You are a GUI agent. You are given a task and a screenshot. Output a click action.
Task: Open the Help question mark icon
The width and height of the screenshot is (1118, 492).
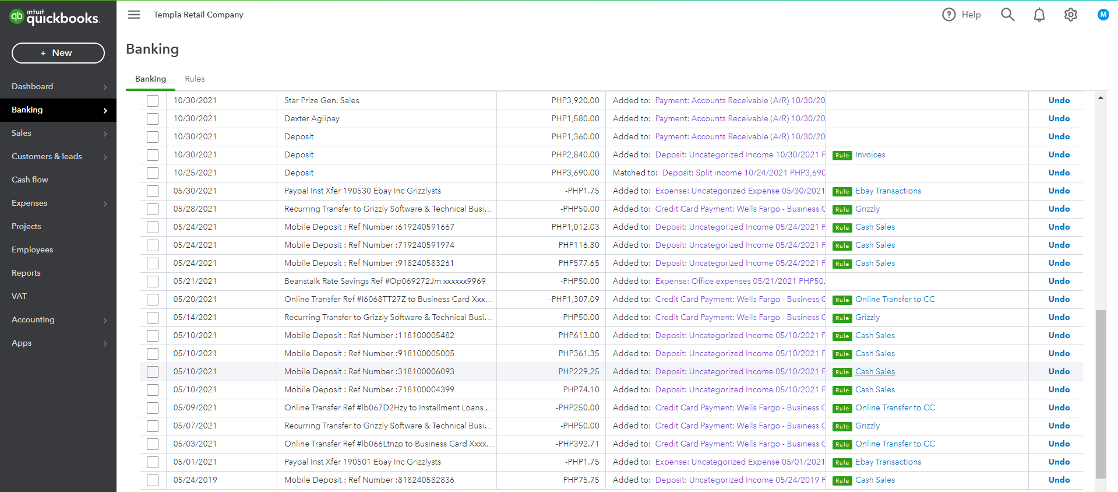click(x=949, y=15)
